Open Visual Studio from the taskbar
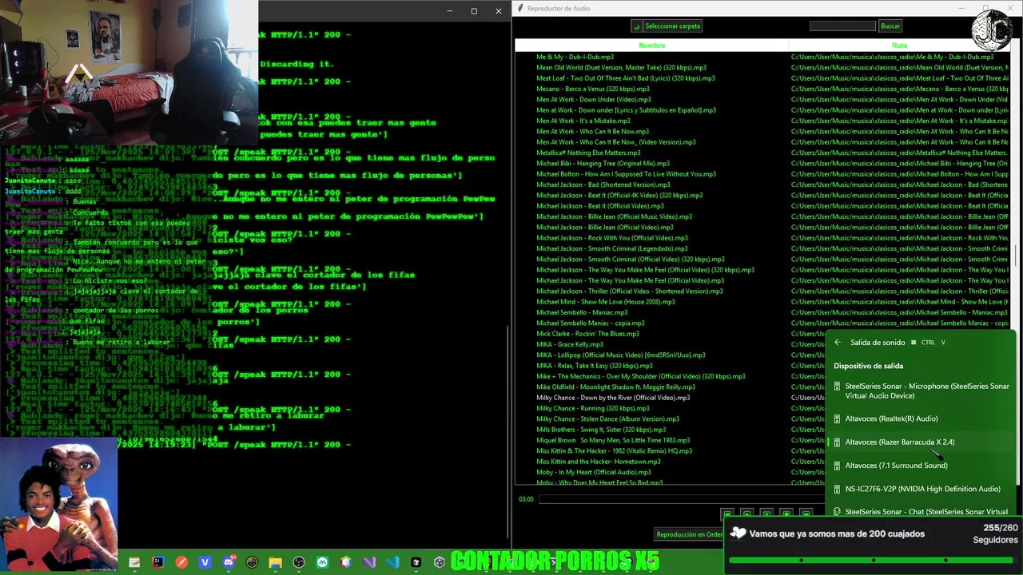This screenshot has width=1023, height=575. (x=368, y=562)
